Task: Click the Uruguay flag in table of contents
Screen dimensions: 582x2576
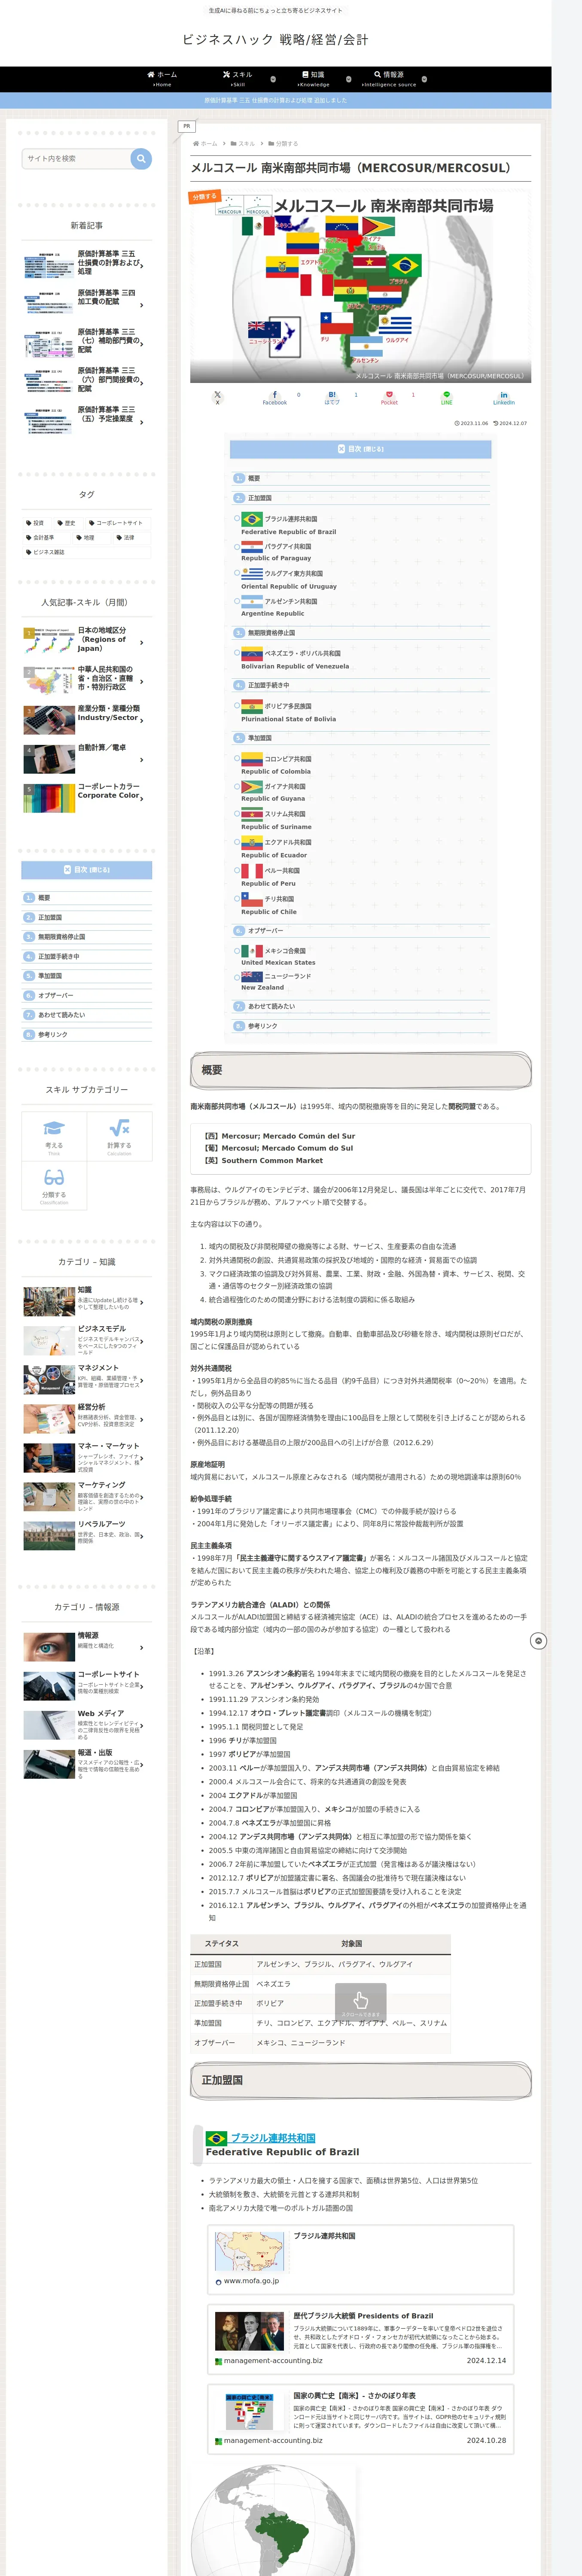Action: (252, 573)
